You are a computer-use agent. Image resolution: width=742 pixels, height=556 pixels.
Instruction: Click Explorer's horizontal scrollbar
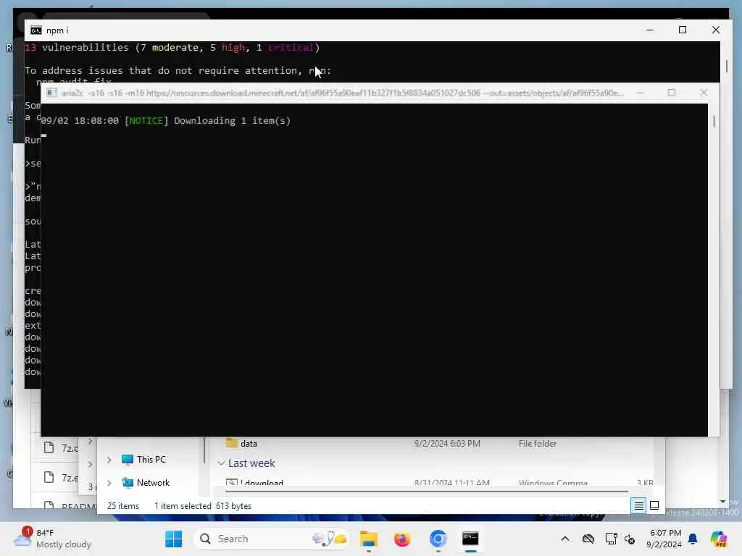point(426,491)
